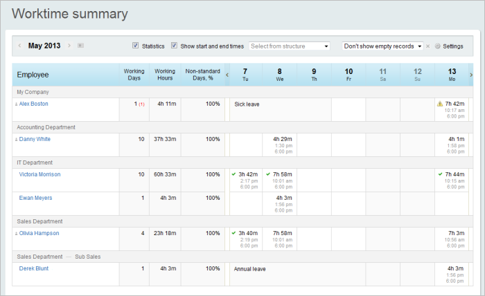The width and height of the screenshot is (485, 296).
Task: Open Don't show empty records dropdown
Action: pyautogui.click(x=382, y=46)
